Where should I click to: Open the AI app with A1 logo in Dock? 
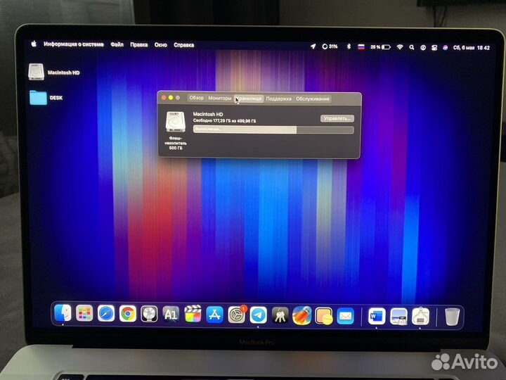171,314
